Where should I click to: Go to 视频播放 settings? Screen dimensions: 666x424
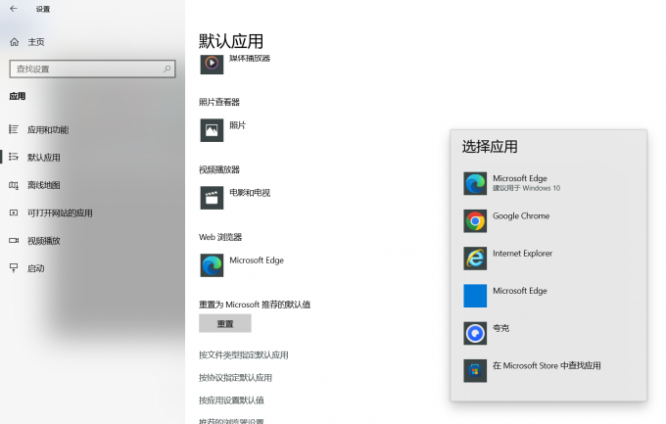[44, 241]
